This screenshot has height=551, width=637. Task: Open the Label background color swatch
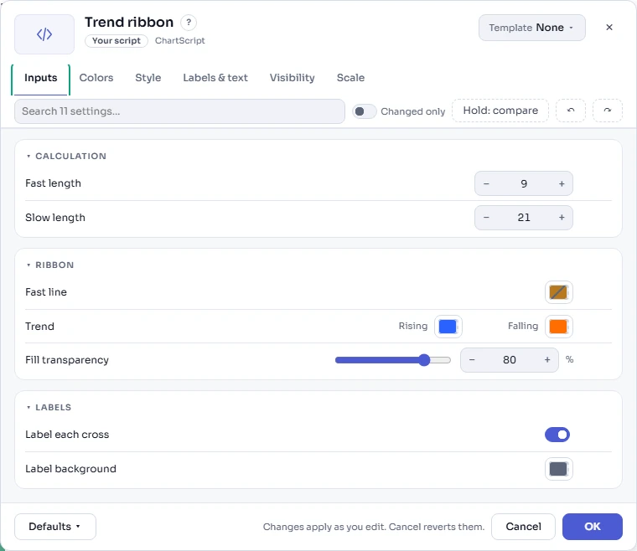pos(558,469)
